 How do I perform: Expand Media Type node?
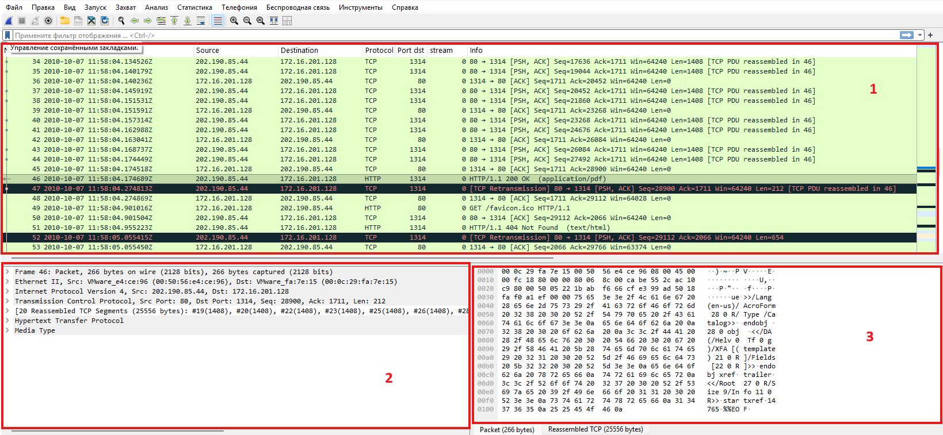tap(7, 331)
